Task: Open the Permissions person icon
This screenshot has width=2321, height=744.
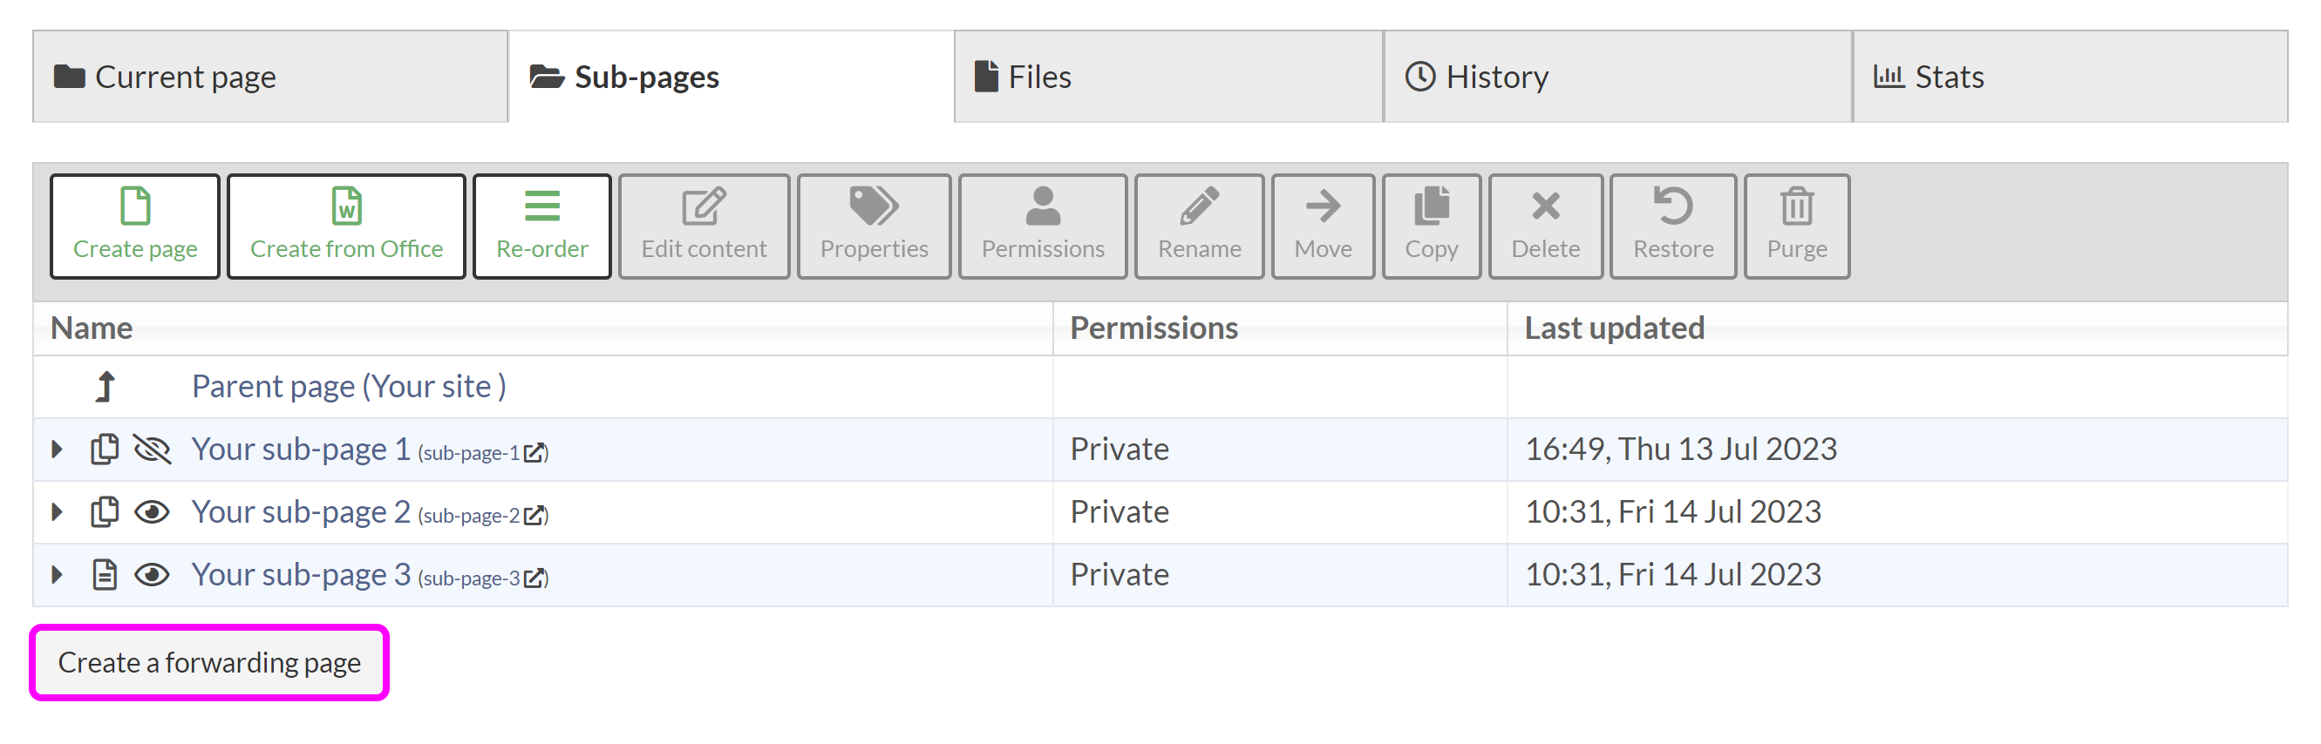Action: [1043, 206]
